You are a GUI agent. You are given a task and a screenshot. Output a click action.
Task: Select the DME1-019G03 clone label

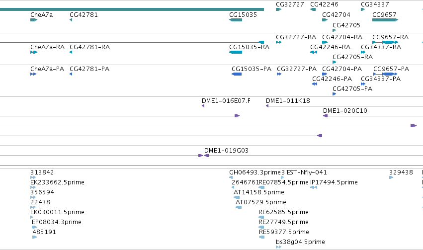[226, 151]
